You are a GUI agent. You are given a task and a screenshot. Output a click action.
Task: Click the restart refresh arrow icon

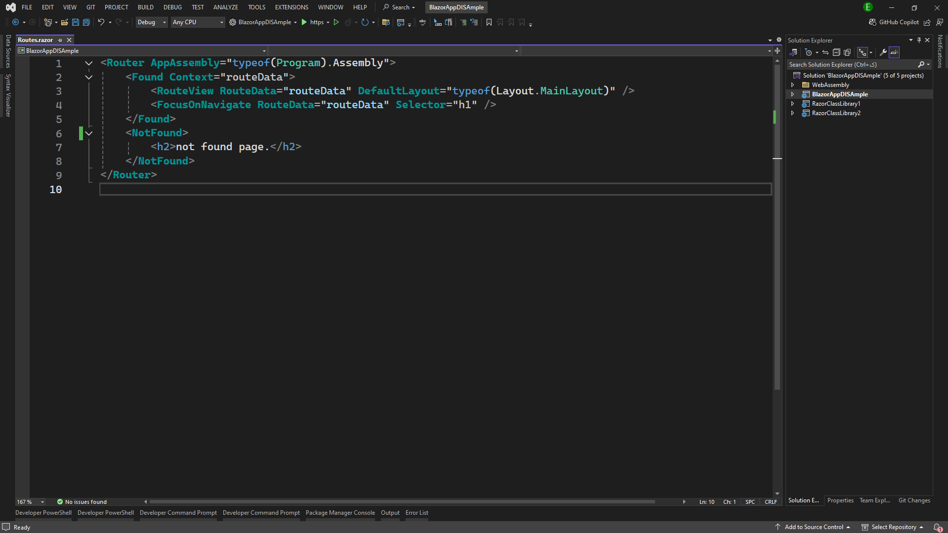(365, 22)
